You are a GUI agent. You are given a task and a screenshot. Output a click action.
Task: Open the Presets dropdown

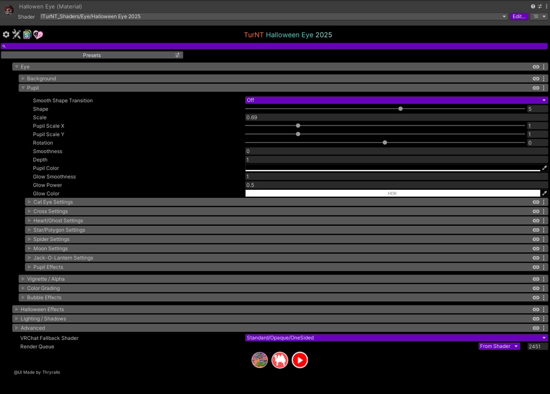coord(92,55)
